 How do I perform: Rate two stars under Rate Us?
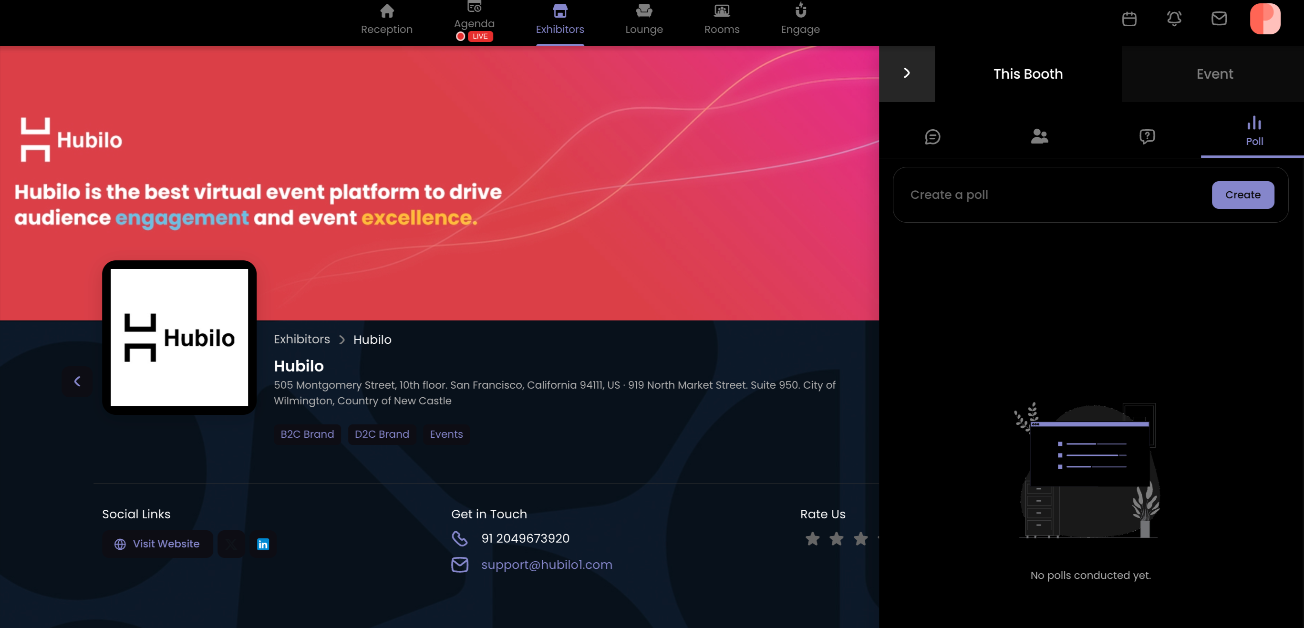(836, 539)
